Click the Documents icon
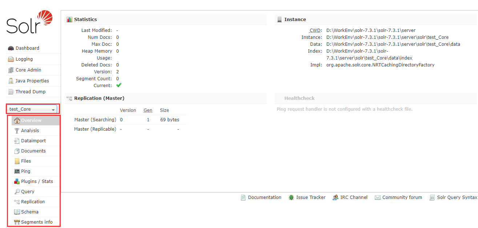Screen dimensions: 478x228 [x=17, y=151]
